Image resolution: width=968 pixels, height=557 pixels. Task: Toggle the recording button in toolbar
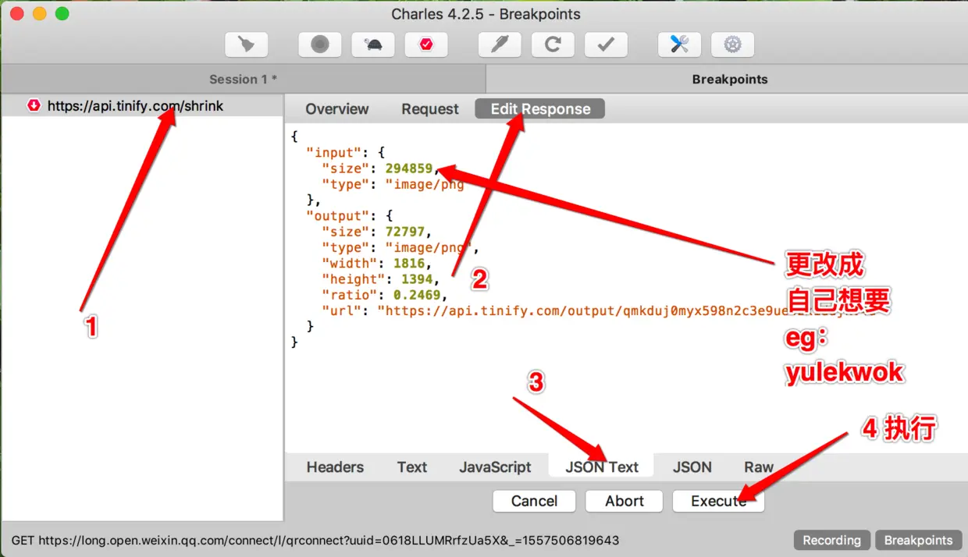[319, 44]
